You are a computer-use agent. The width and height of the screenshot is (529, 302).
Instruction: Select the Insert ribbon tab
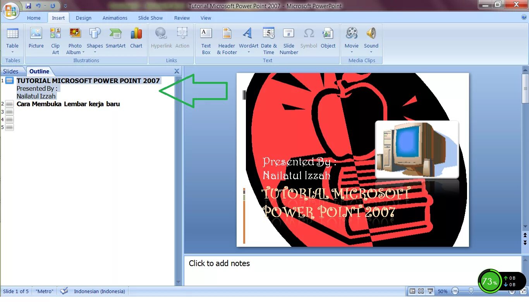tap(58, 18)
